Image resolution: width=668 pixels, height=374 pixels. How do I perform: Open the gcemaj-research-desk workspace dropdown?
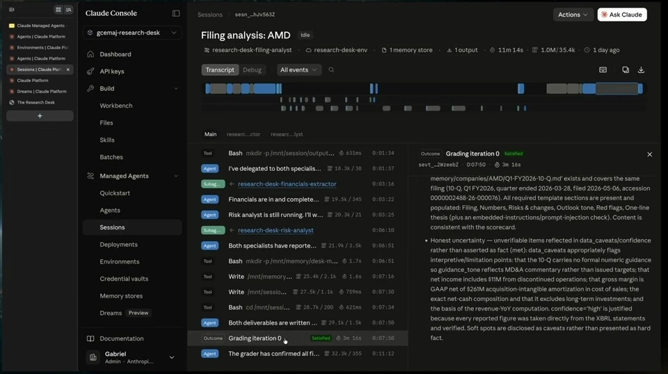click(132, 33)
